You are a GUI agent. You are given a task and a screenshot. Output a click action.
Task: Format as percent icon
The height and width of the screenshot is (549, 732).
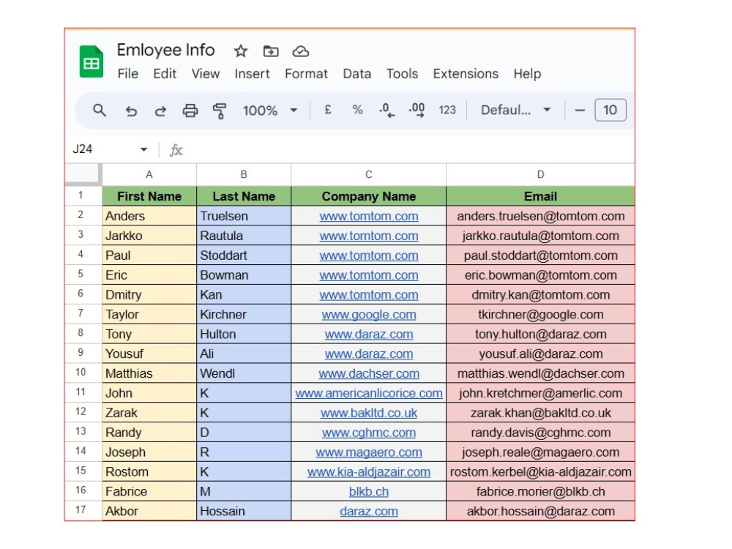pos(358,110)
